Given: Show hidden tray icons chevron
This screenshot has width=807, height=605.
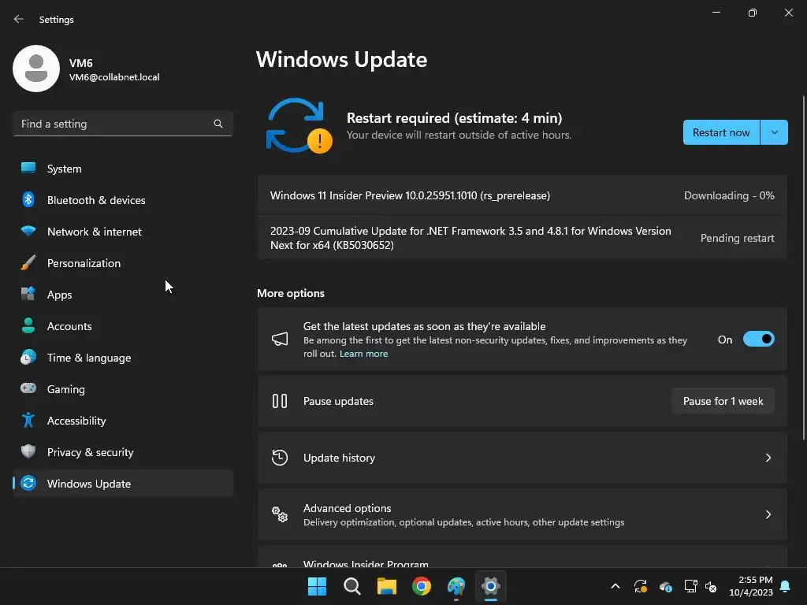Looking at the screenshot, I should coord(615,586).
